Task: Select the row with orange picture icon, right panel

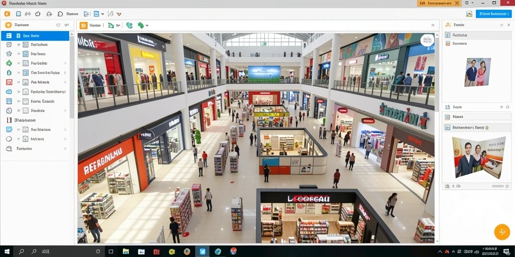Action: click(478, 43)
